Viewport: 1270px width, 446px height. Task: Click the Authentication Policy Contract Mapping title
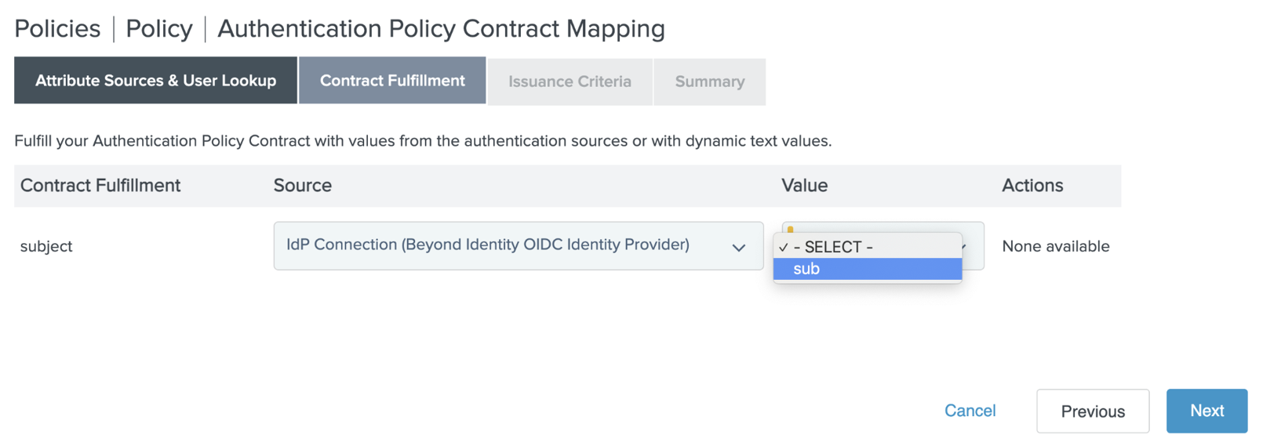point(441,29)
